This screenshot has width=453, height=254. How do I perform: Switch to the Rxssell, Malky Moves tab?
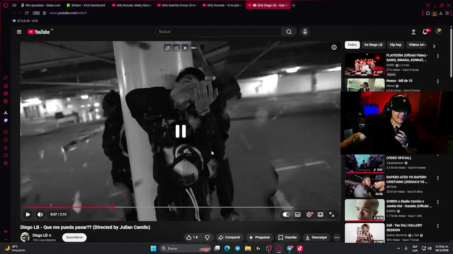(x=131, y=5)
